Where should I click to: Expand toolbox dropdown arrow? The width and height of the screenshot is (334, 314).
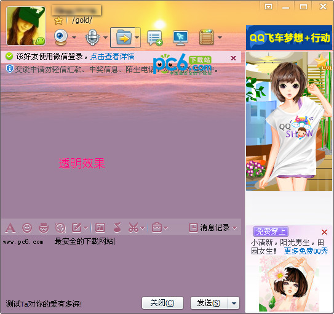click(165, 228)
